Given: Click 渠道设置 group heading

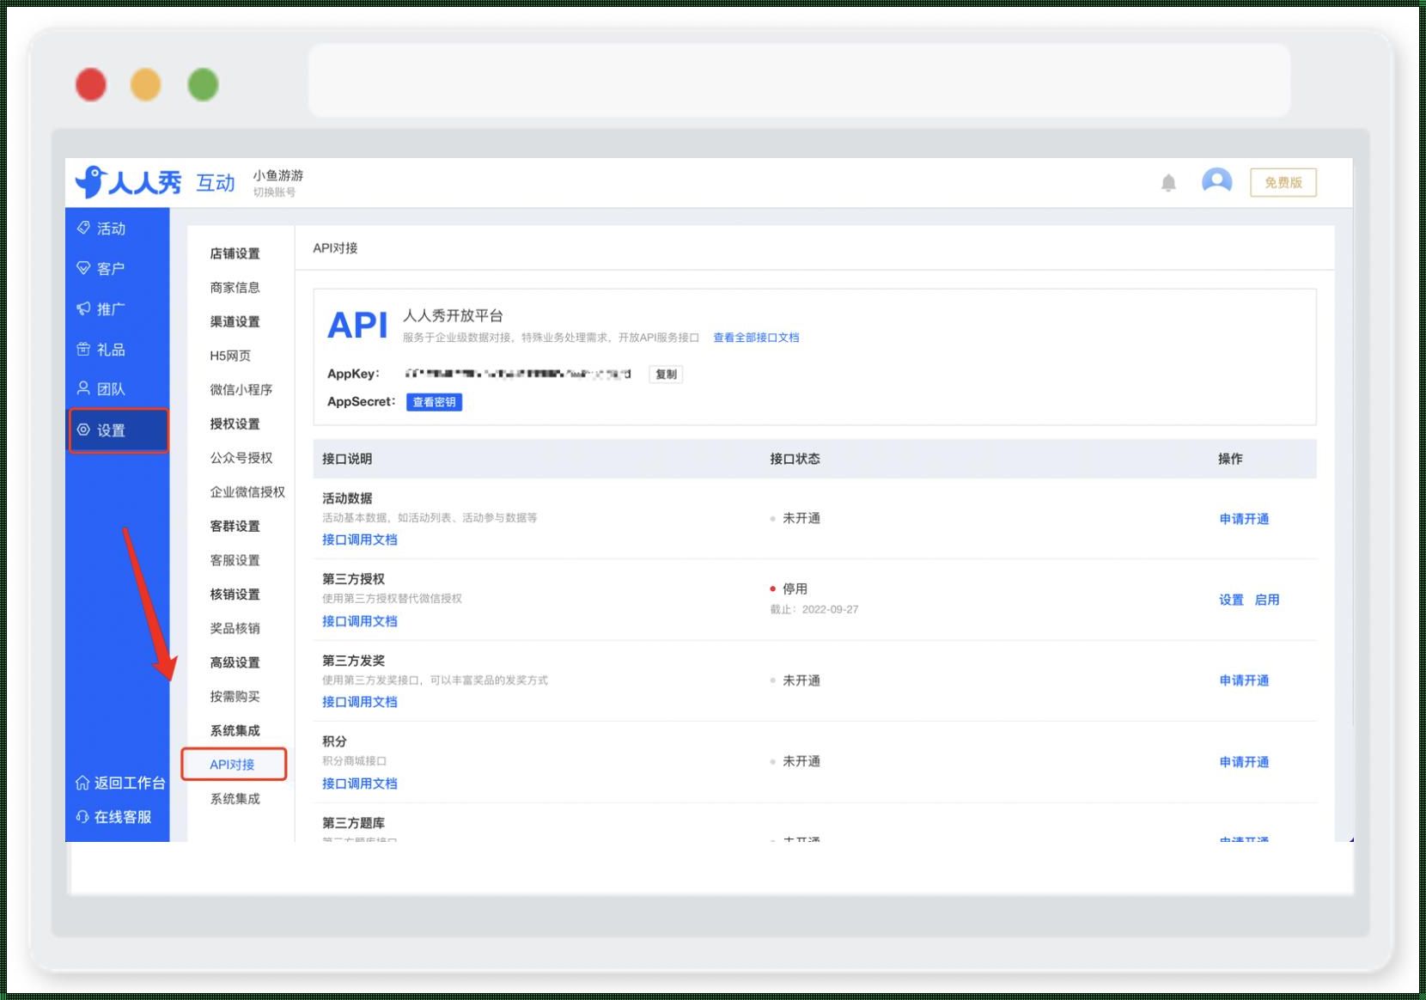Looking at the screenshot, I should pos(235,321).
